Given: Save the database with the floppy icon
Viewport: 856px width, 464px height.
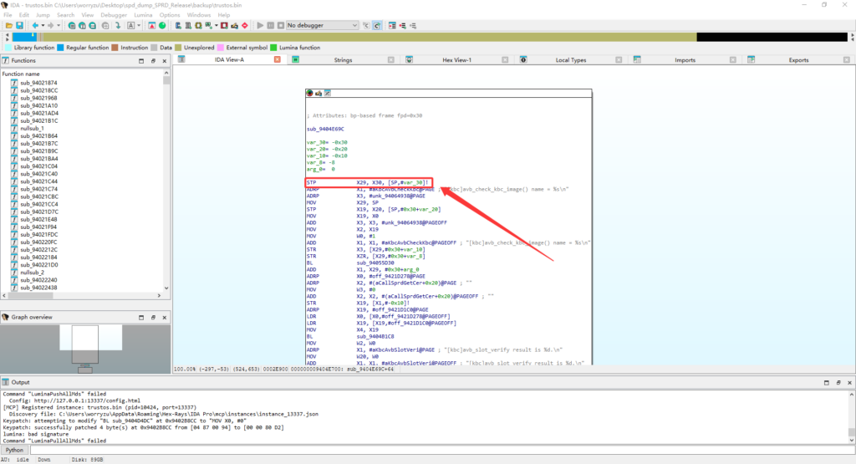Looking at the screenshot, I should [20, 25].
